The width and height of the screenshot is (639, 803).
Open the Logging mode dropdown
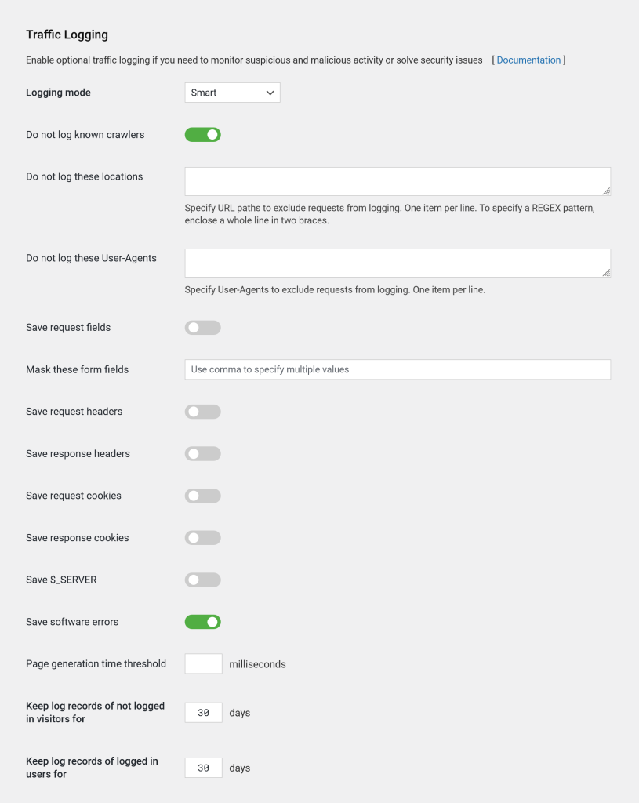click(x=232, y=93)
